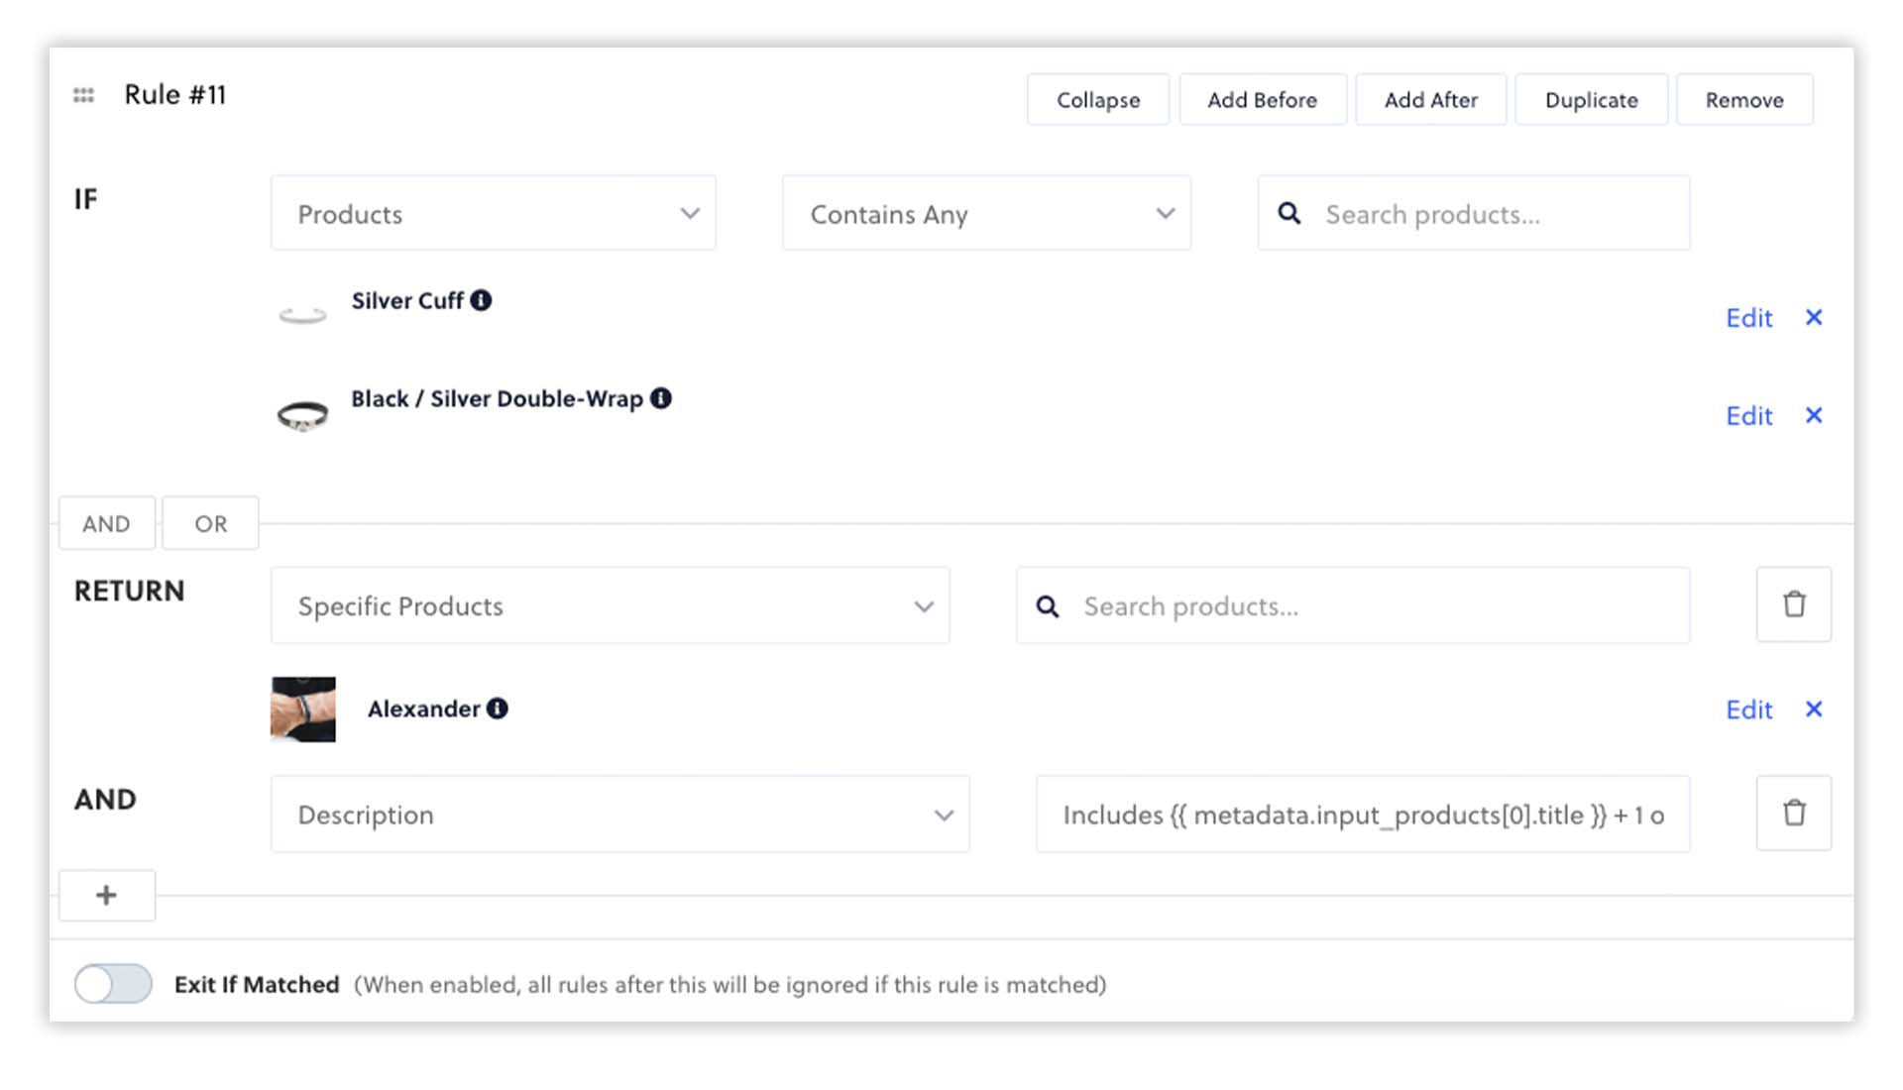Select the AND condition tab
1903x1090 pixels.
(x=106, y=521)
